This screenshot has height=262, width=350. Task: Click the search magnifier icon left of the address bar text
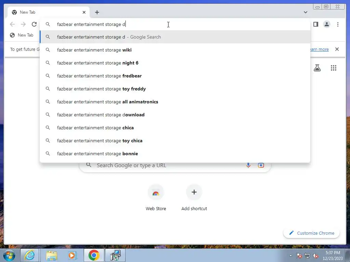(x=48, y=24)
